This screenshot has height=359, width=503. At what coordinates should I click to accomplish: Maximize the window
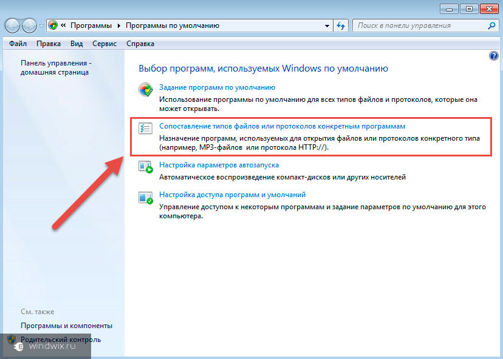(x=468, y=9)
